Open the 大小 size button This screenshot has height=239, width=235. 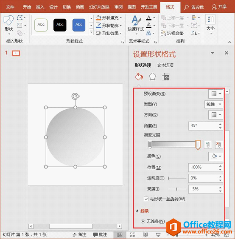(210, 24)
